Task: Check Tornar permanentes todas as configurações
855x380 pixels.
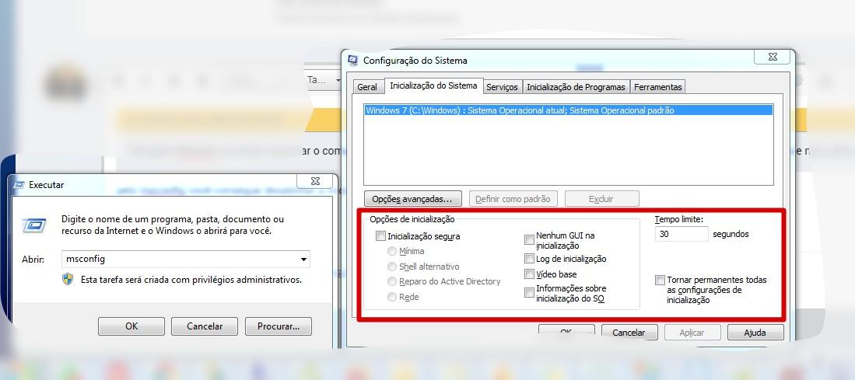Action: pos(660,281)
